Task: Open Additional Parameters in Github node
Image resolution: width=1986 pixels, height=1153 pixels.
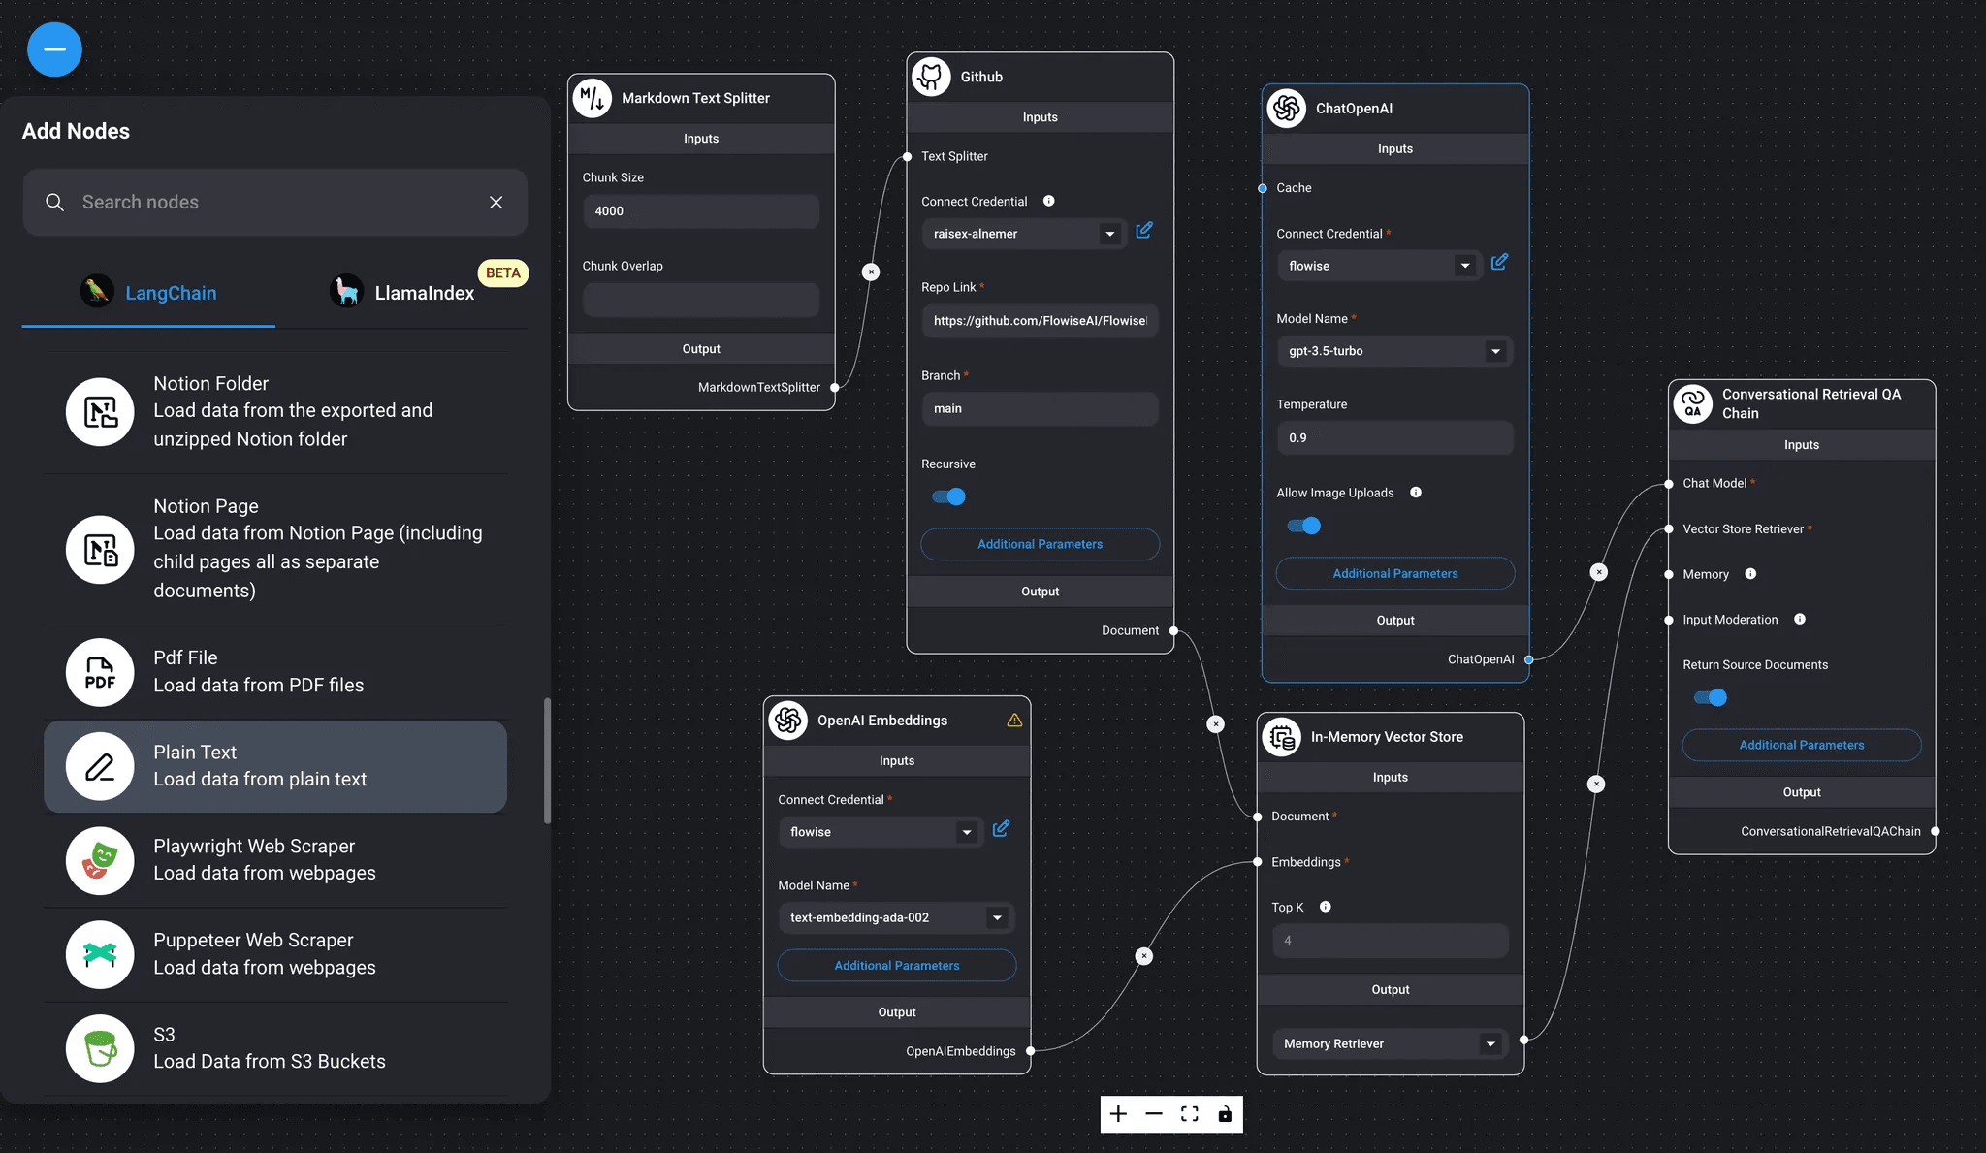Action: (x=1040, y=544)
